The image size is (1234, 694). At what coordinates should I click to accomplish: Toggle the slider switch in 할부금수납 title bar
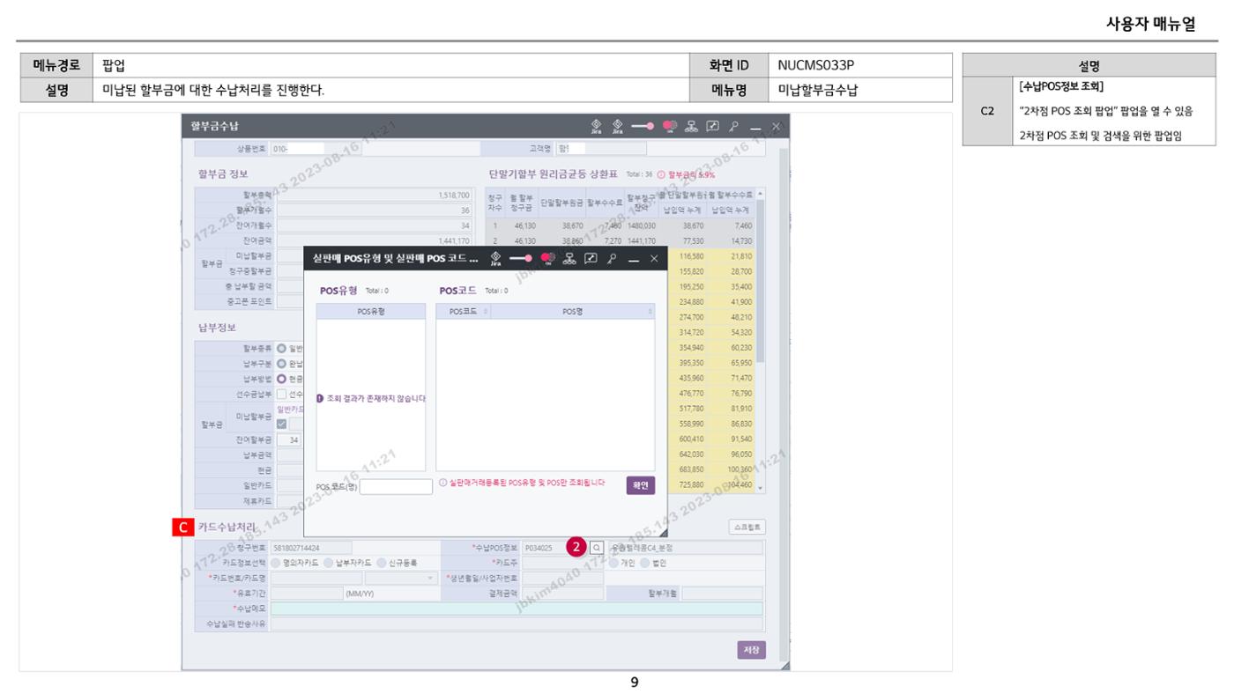tap(643, 127)
